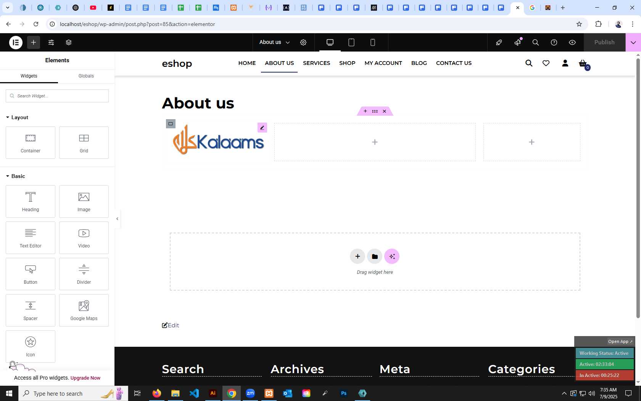Expand the save options arrow

[x=633, y=42]
